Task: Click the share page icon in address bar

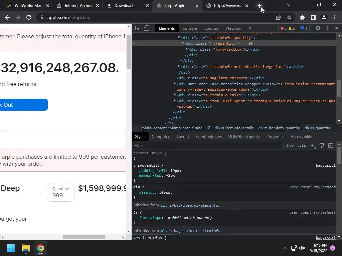Action: (279, 17)
